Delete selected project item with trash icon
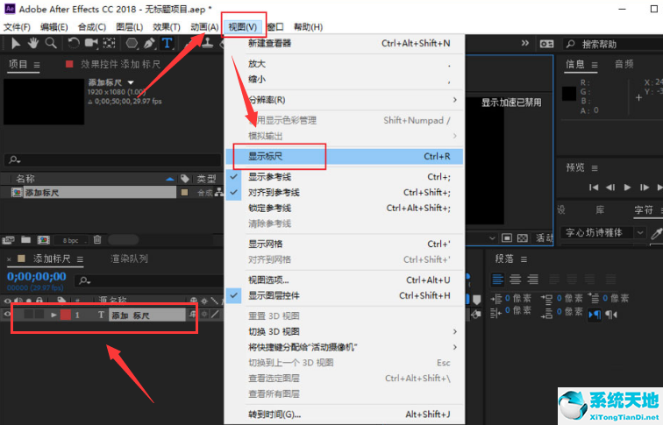The image size is (663, 425). pos(97,239)
